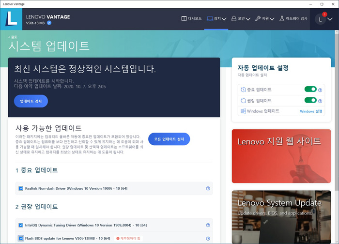Click info icon for Flash BIOS update

(208, 239)
